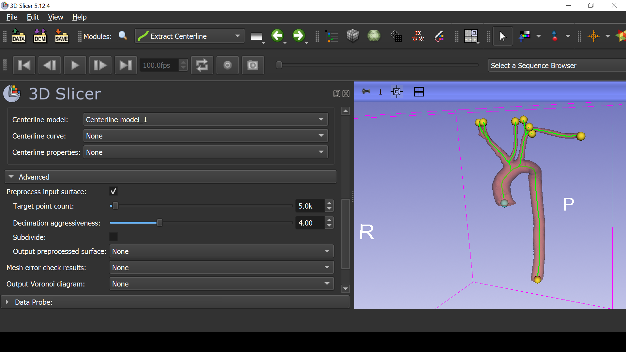Toggle the crosshair tool icon

pyautogui.click(x=593, y=36)
